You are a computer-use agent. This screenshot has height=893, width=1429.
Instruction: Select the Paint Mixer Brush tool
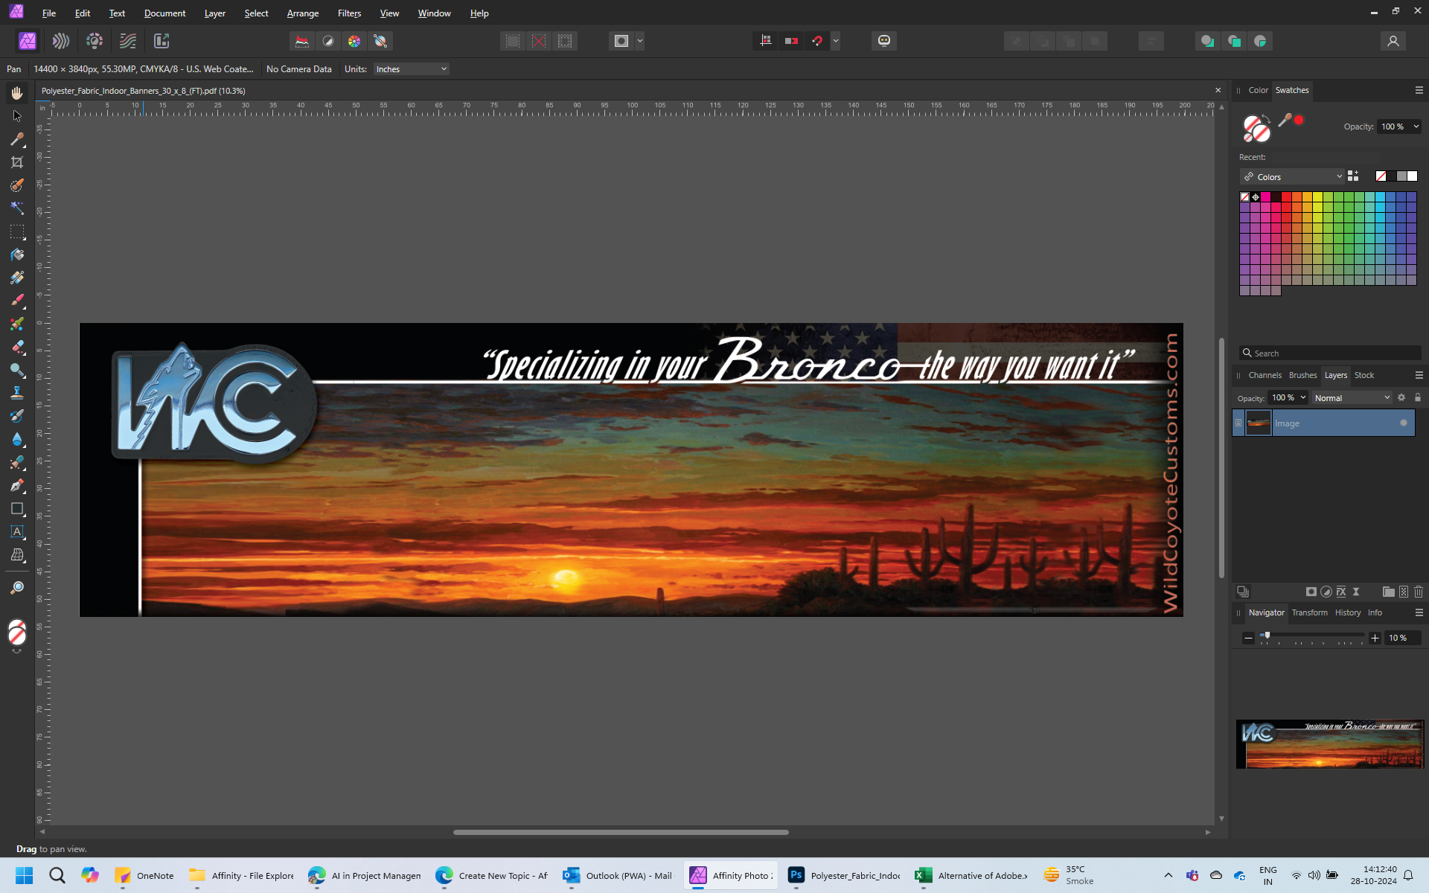point(17,324)
